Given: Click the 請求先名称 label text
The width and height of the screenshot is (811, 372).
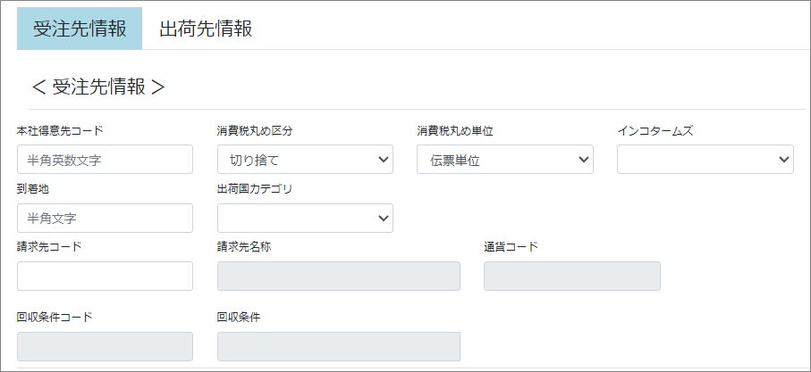Looking at the screenshot, I should 244,247.
